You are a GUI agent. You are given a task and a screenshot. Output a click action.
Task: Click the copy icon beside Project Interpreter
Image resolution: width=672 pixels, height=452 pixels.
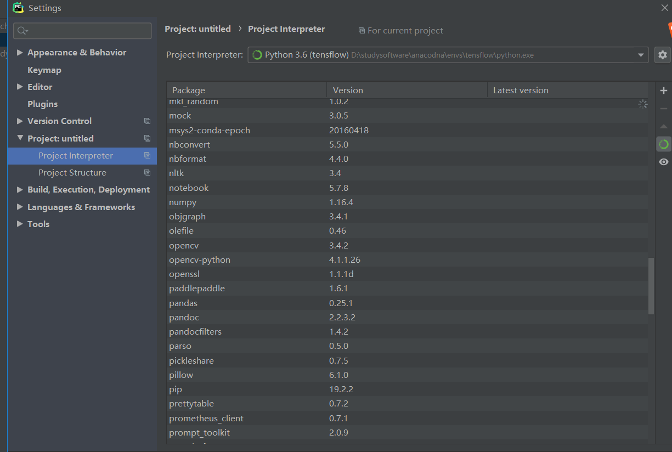147,156
